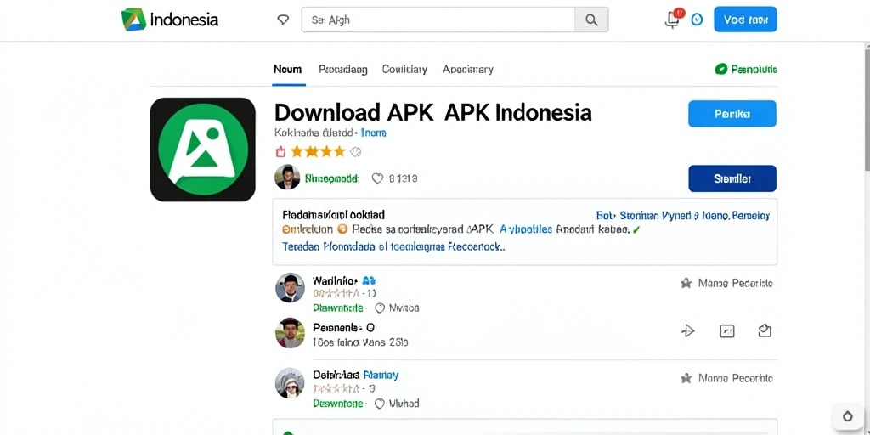Click the green check 'Pecnoiuite' badge
This screenshot has height=435, width=870.
click(746, 70)
